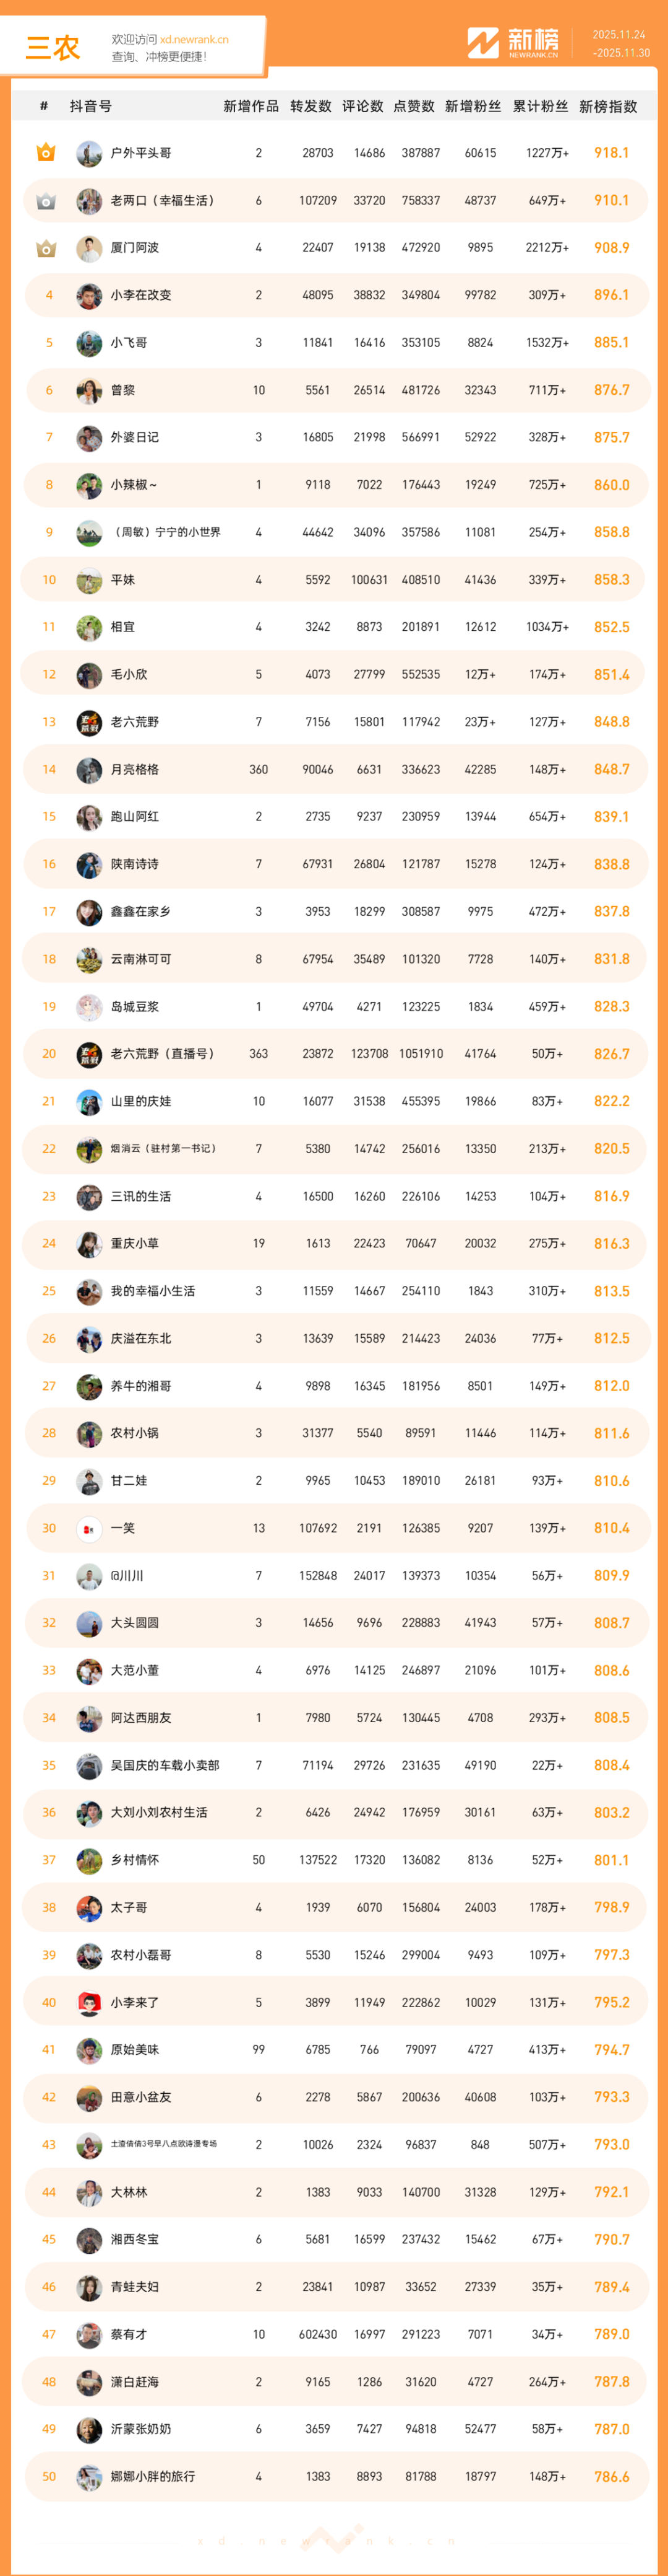This screenshot has height=2576, width=668.
Task: Click 老六荒野 avatar at rank 13
Action: click(x=89, y=722)
